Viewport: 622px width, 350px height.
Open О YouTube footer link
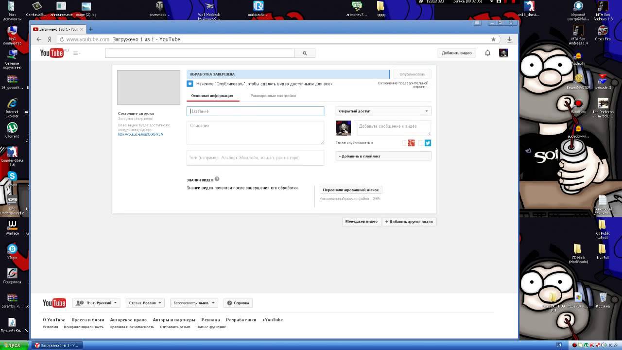coord(54,320)
